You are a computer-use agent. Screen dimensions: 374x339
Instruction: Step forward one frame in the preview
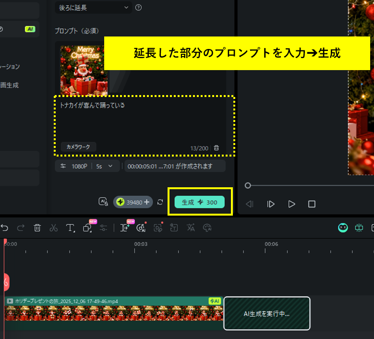coord(271,204)
